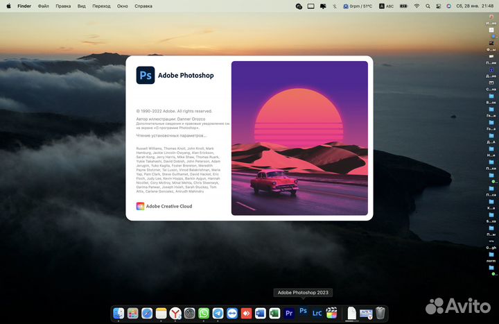
Task: Open the Файл menu
Action: pyautogui.click(x=44, y=6)
